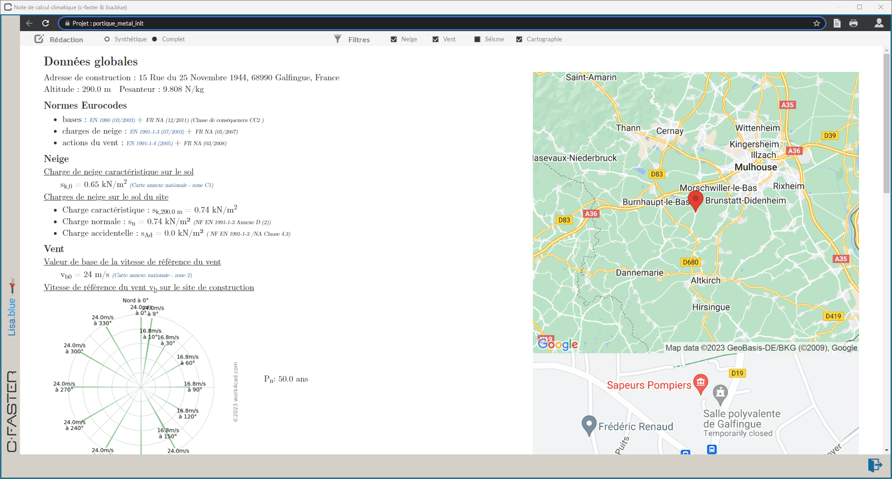This screenshot has width=892, height=479.
Task: Toggle the Vent filter checkbox
Action: pos(435,39)
